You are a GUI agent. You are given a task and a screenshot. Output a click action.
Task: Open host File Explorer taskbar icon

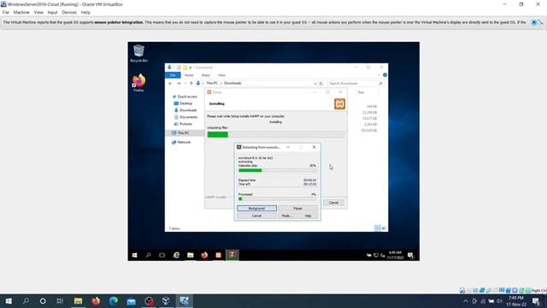78,301
